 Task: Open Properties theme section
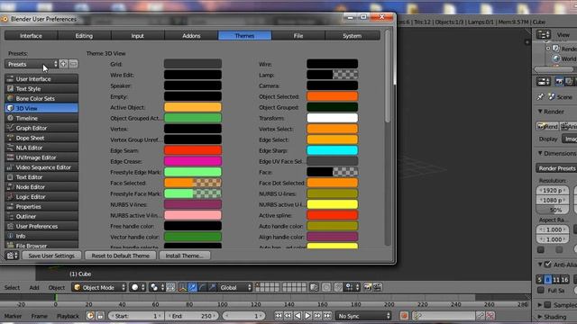coord(41,207)
